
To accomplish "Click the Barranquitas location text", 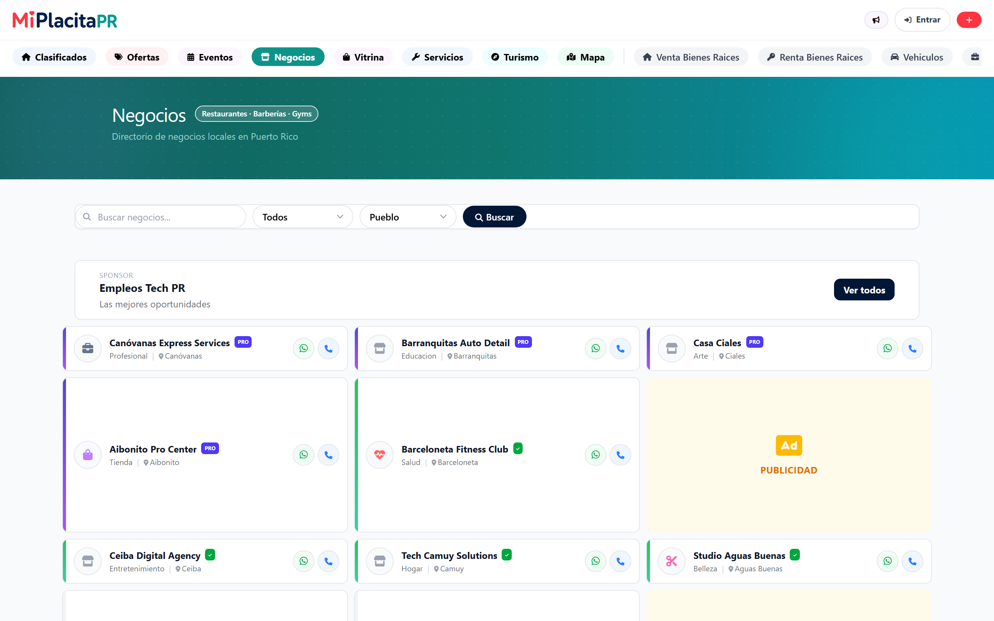I will [475, 356].
